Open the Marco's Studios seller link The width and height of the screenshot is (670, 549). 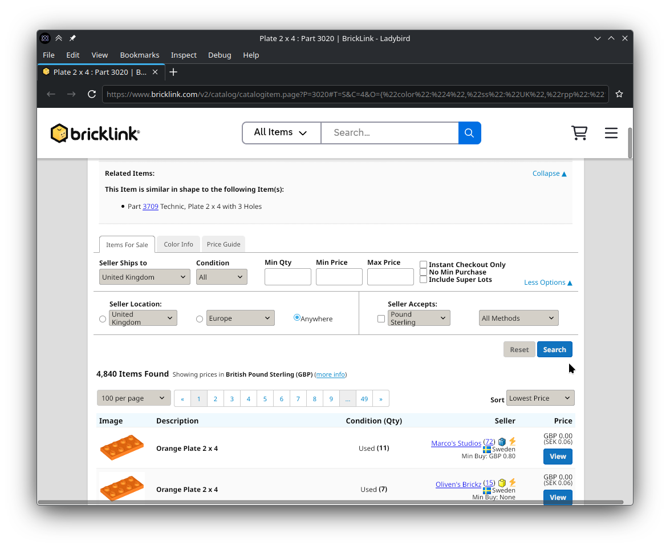click(x=456, y=443)
